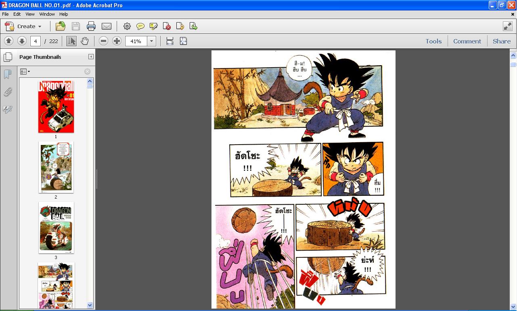
Task: Click the page number input field
Action: 36,41
